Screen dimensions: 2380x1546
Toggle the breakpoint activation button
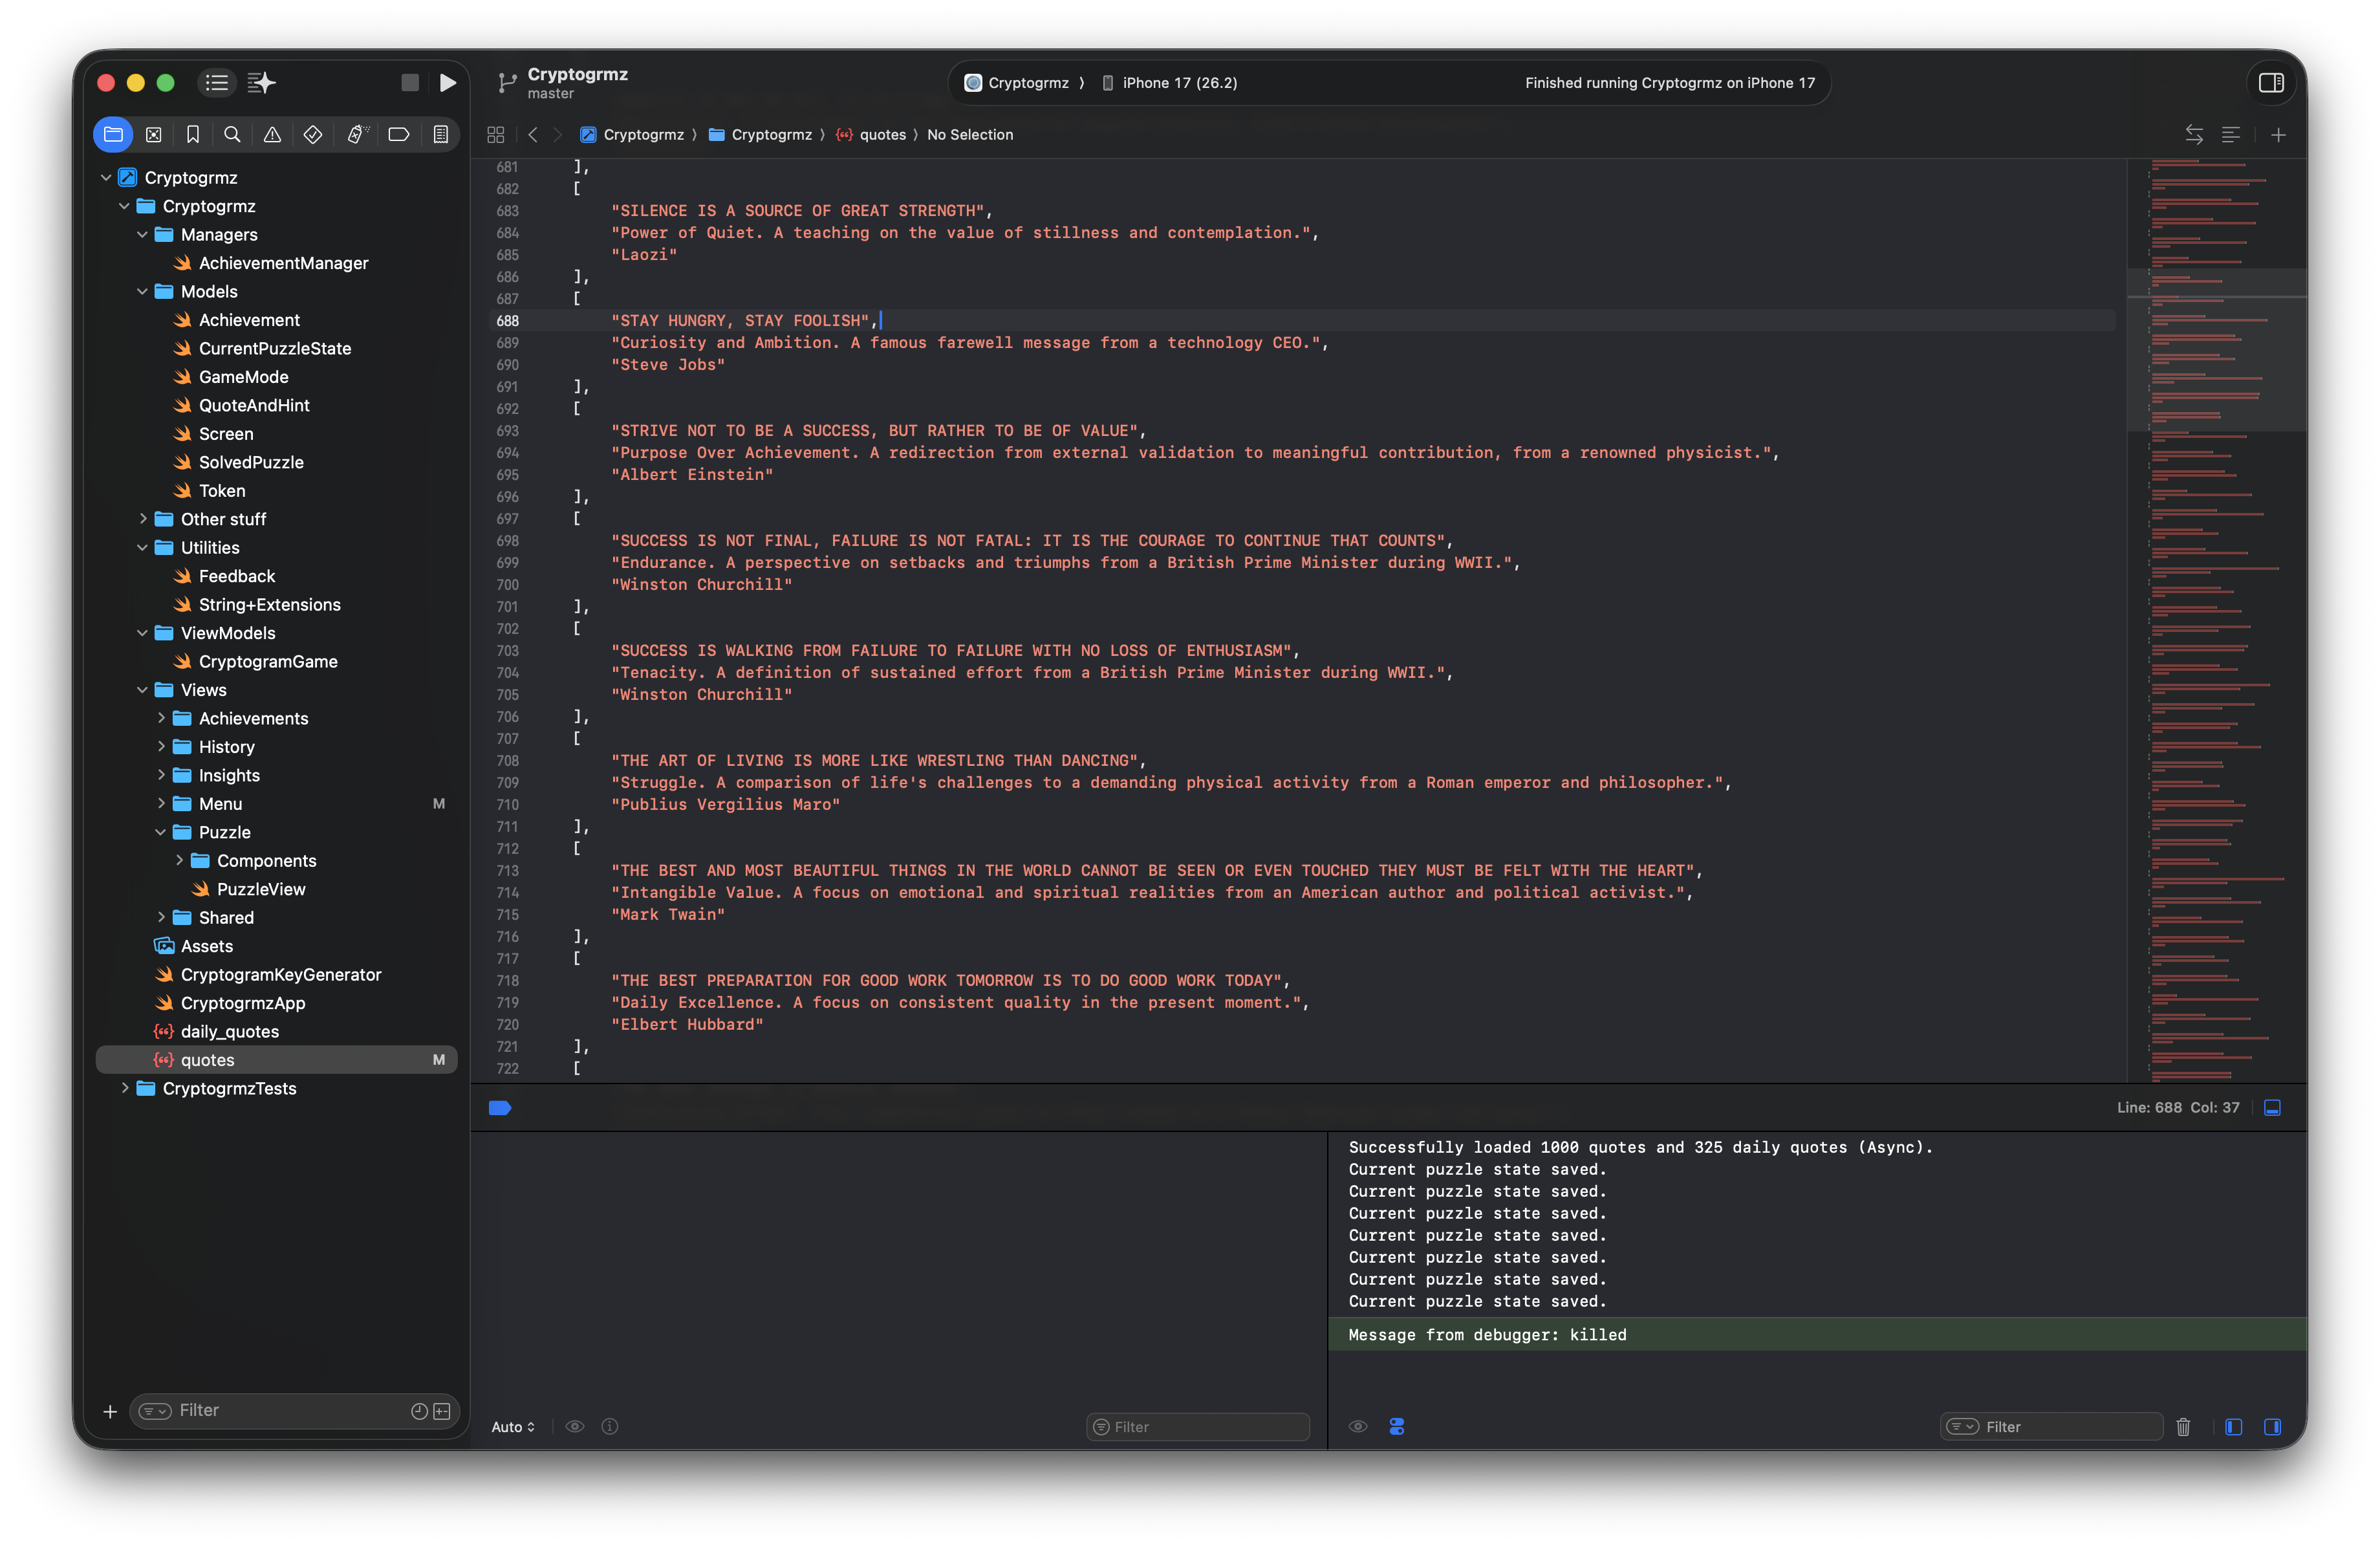pyautogui.click(x=499, y=1107)
